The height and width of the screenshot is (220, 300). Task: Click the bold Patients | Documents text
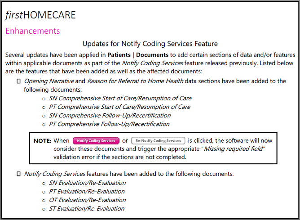coord(138,55)
